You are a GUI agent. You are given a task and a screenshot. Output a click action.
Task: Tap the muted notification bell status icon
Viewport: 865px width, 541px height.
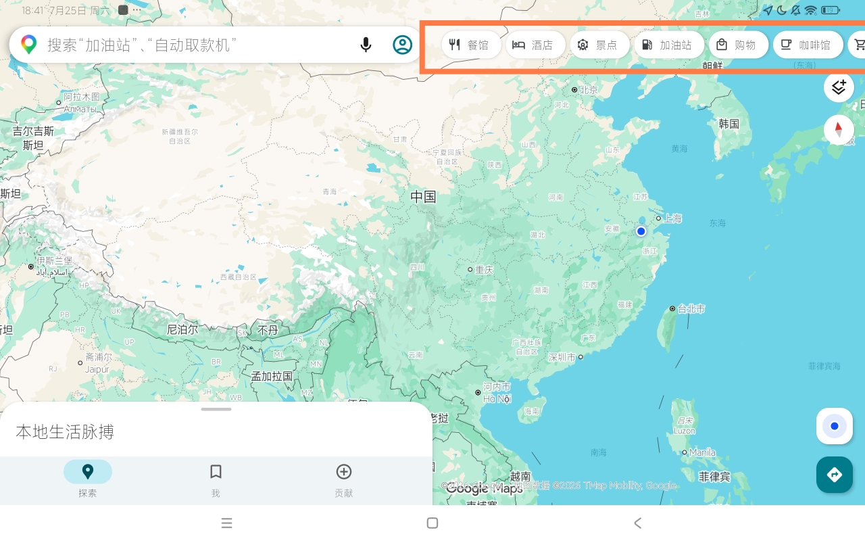point(796,10)
